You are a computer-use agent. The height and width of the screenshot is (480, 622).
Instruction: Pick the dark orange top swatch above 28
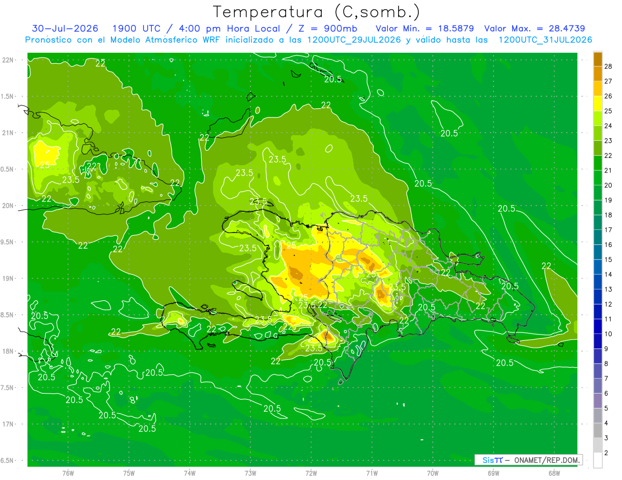tap(598, 60)
